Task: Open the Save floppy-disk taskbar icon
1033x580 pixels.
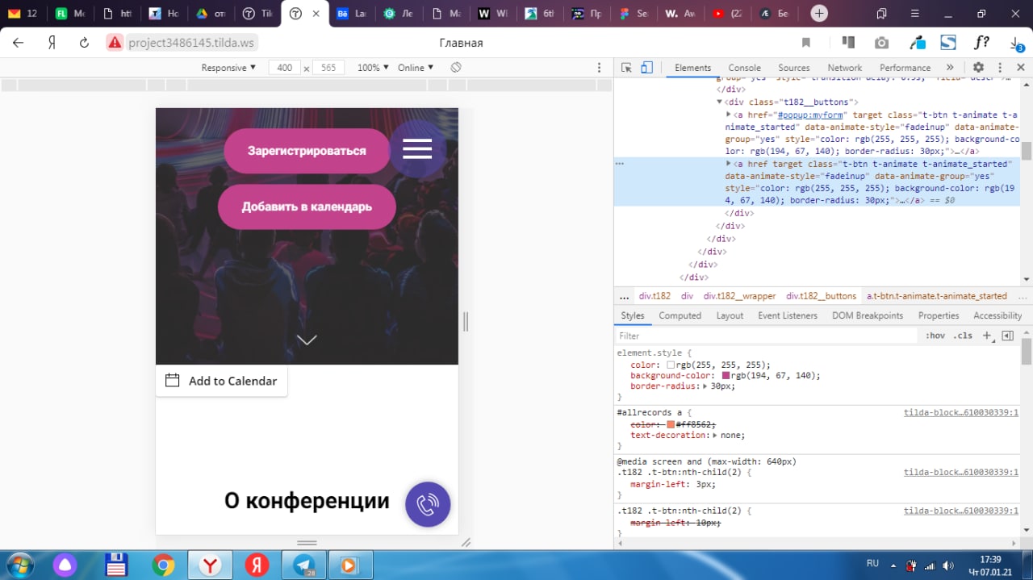Action: (x=117, y=565)
